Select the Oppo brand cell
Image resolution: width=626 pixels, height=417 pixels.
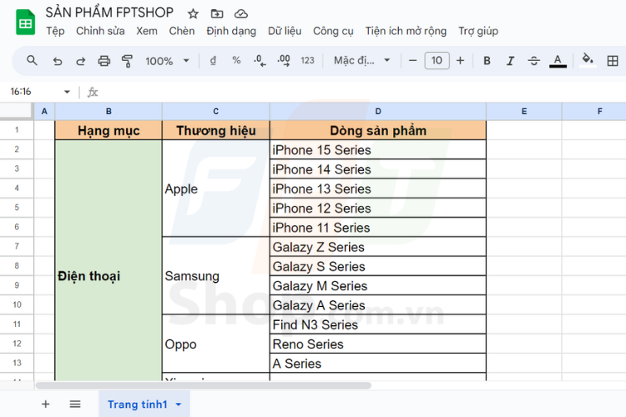(x=216, y=344)
